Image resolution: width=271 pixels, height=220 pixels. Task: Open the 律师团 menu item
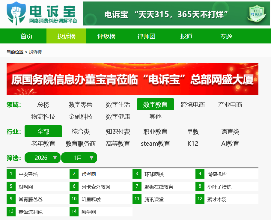(146, 36)
